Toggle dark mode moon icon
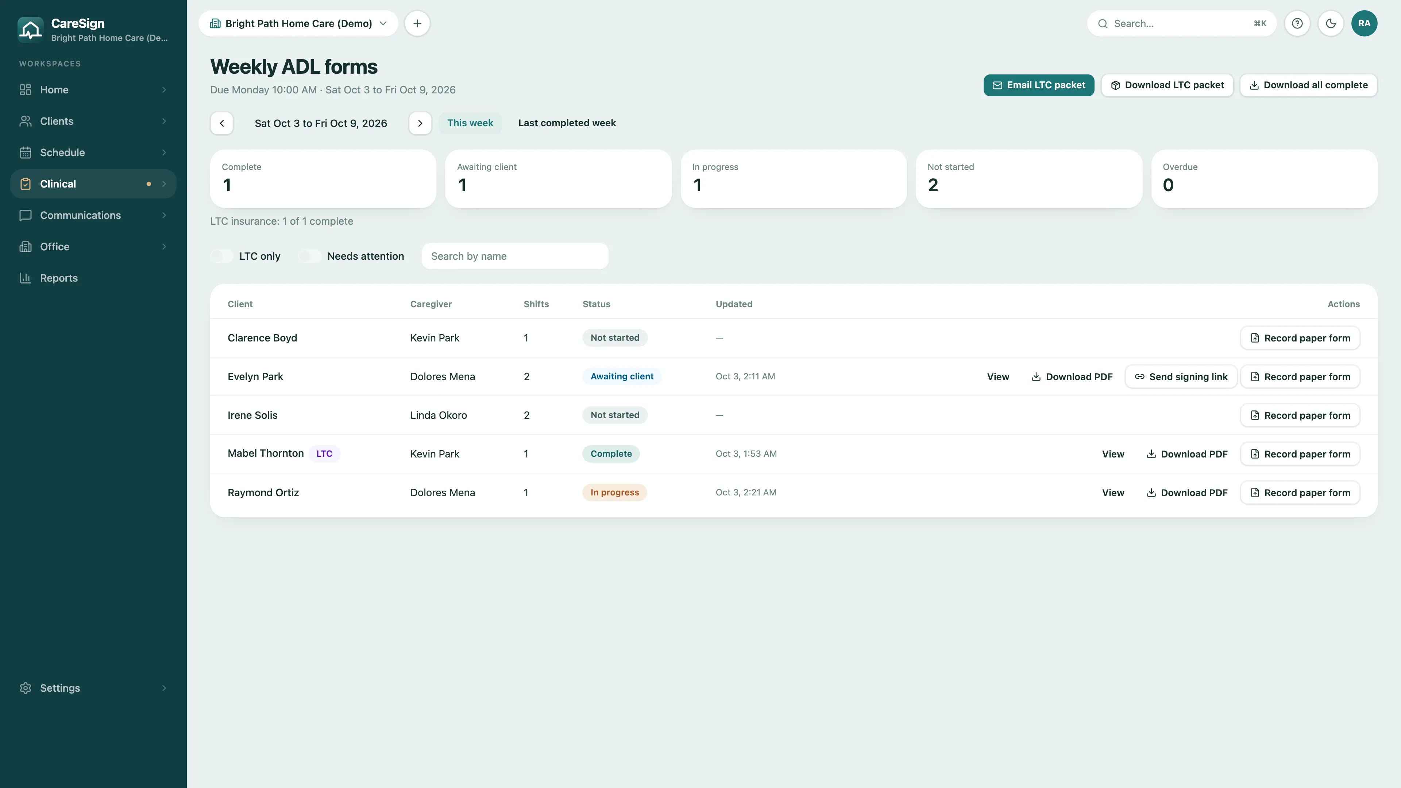 [x=1331, y=23]
